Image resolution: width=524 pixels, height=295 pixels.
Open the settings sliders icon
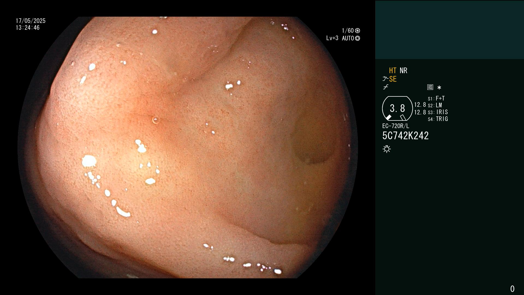click(x=430, y=87)
